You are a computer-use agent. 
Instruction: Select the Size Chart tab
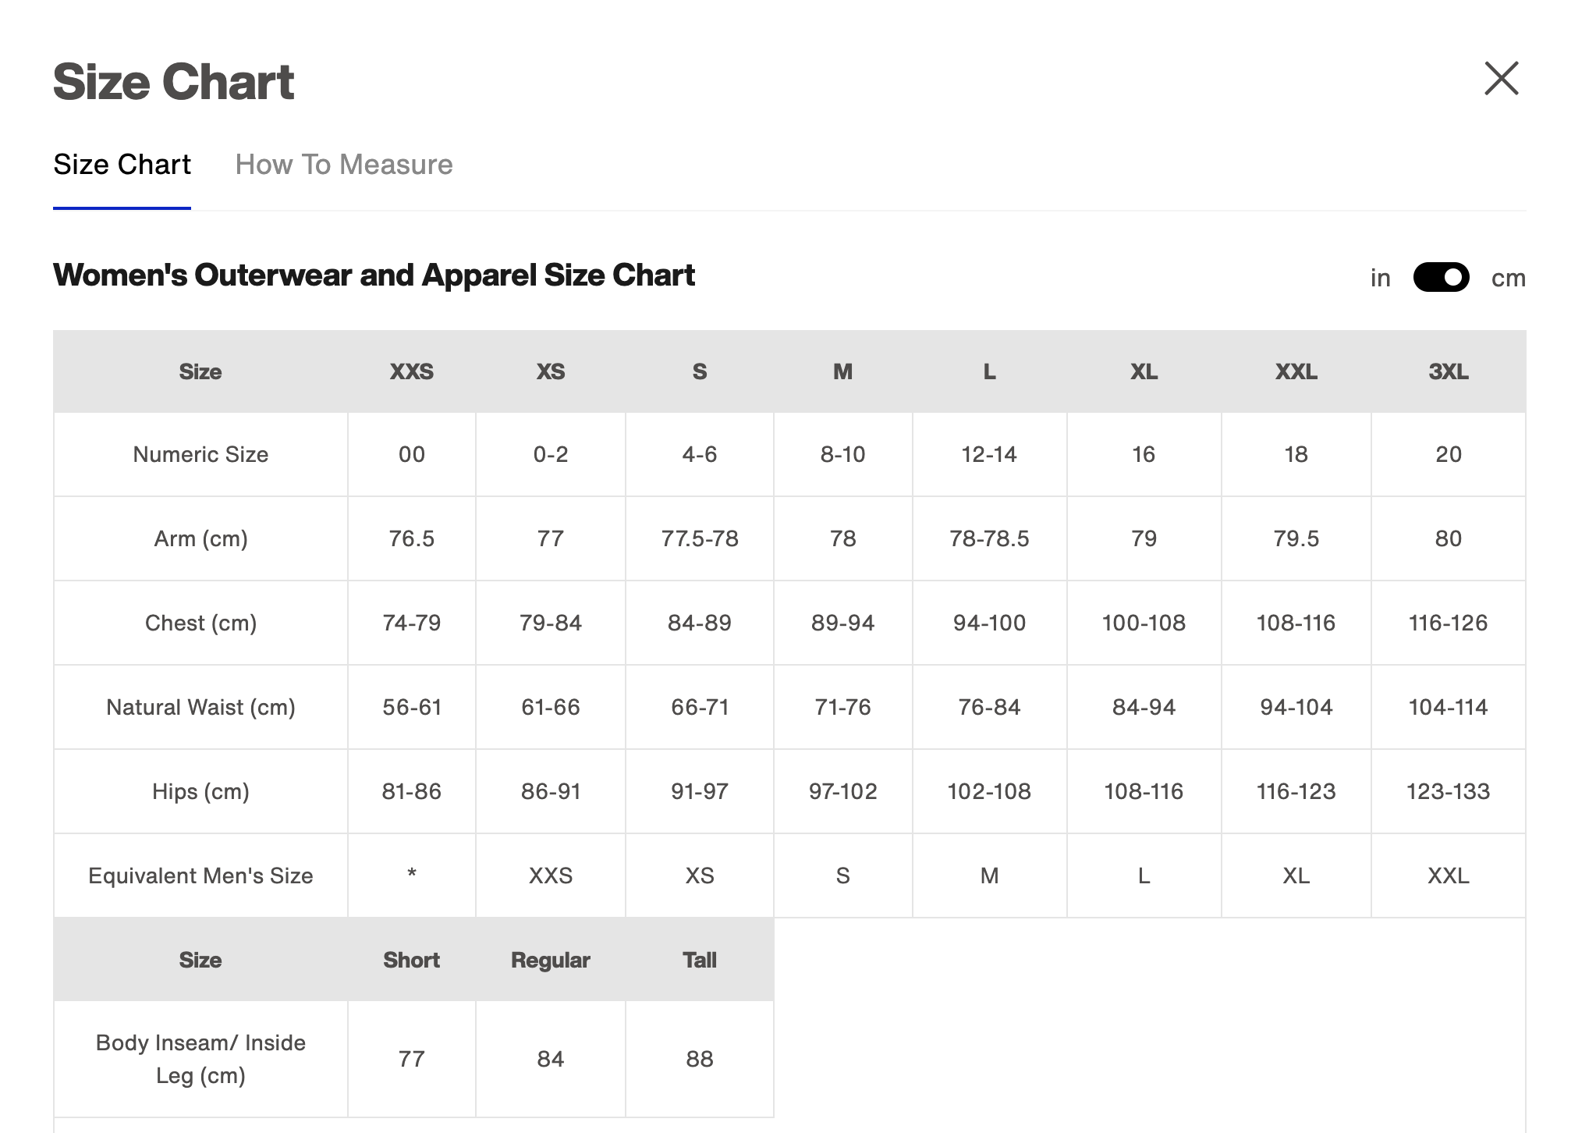tap(122, 165)
